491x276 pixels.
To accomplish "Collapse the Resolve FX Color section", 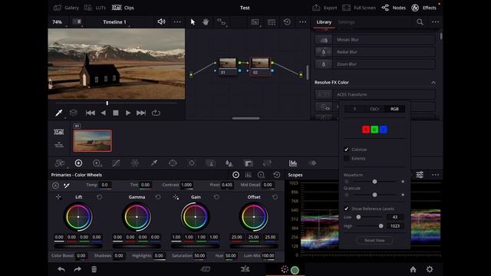I will pos(433,82).
